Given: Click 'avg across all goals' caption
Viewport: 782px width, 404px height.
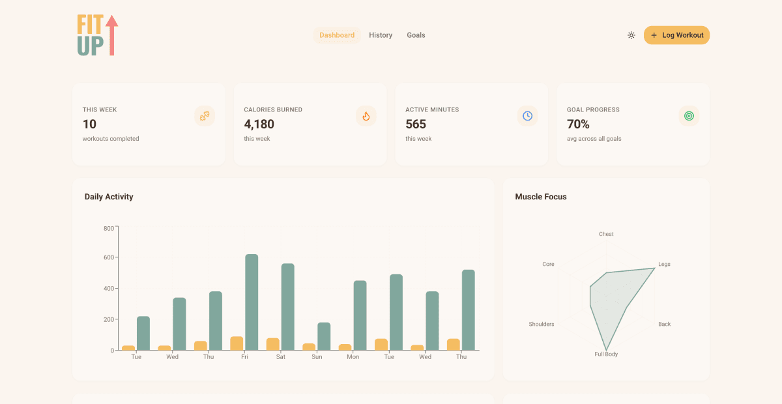Looking at the screenshot, I should pos(594,139).
